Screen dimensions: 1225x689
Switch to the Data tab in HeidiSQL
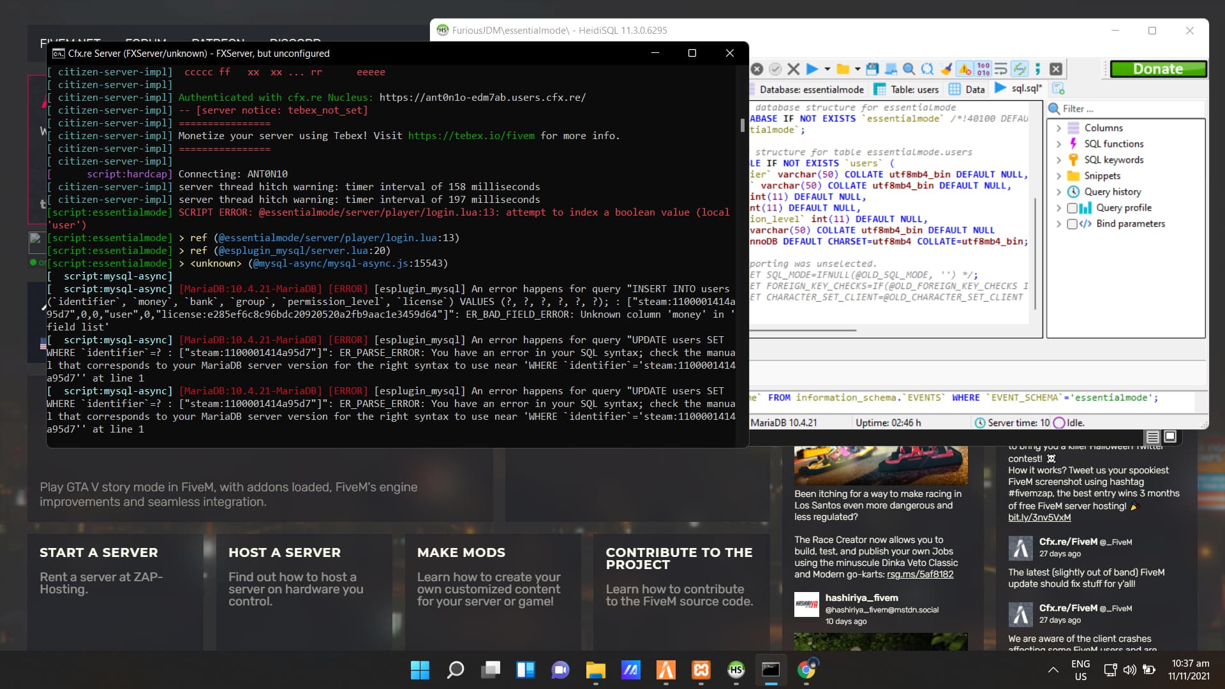coord(967,89)
